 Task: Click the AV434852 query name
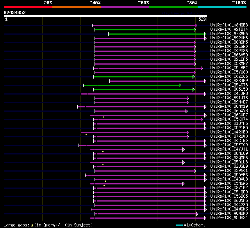pyautogui.click(x=15, y=12)
